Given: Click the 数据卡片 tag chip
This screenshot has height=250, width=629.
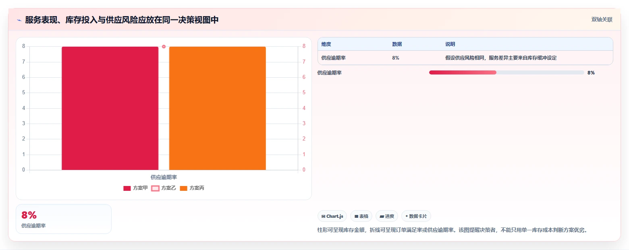Looking at the screenshot, I should [x=416, y=216].
